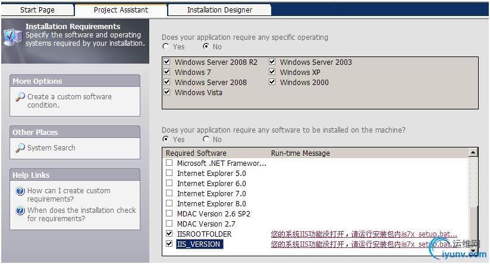Uncheck the Windows Server 2008 R2 checkbox
The width and height of the screenshot is (490, 264).
(167, 62)
